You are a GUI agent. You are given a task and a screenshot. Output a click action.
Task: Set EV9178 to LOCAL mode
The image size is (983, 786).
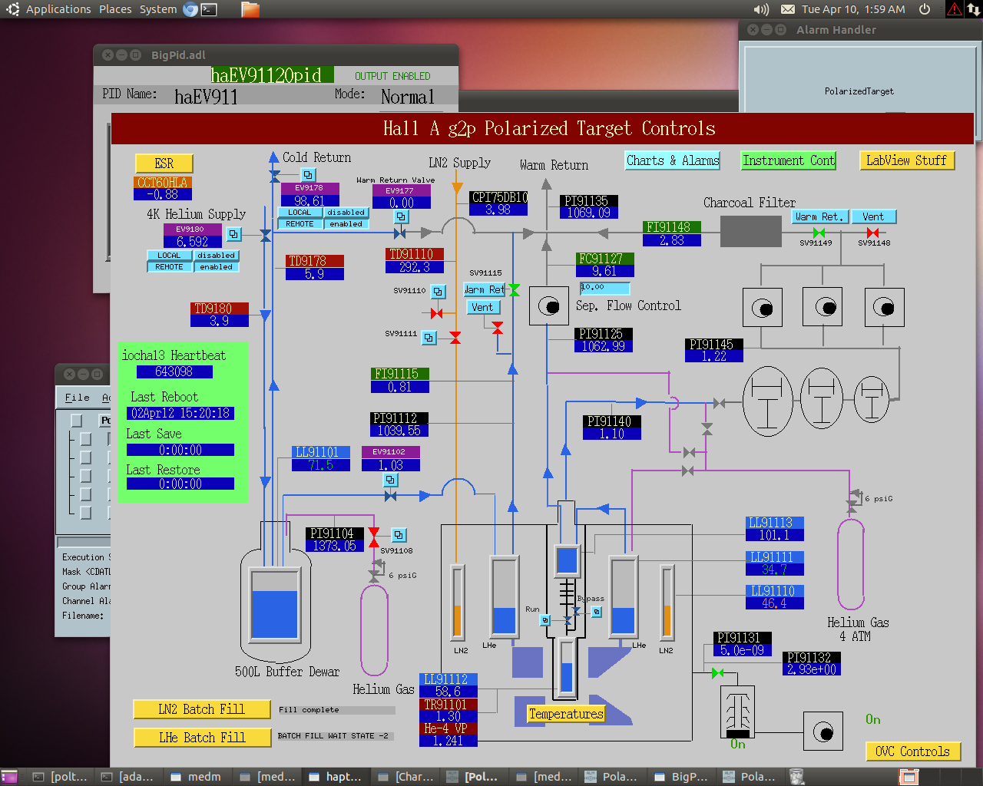pyautogui.click(x=300, y=213)
